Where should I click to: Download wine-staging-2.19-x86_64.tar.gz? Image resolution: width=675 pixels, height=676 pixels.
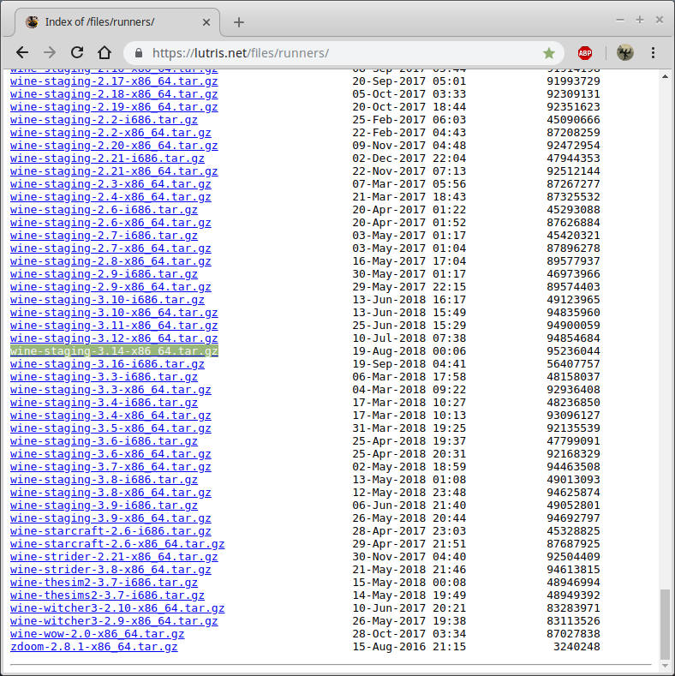click(x=114, y=107)
